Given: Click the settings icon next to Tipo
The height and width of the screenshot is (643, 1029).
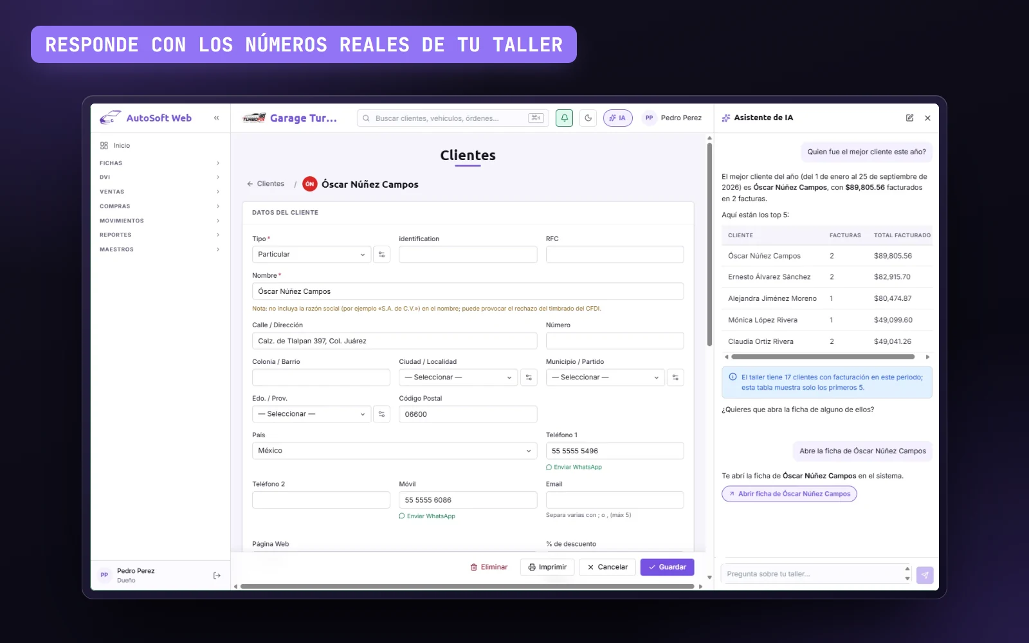Looking at the screenshot, I should (381, 255).
